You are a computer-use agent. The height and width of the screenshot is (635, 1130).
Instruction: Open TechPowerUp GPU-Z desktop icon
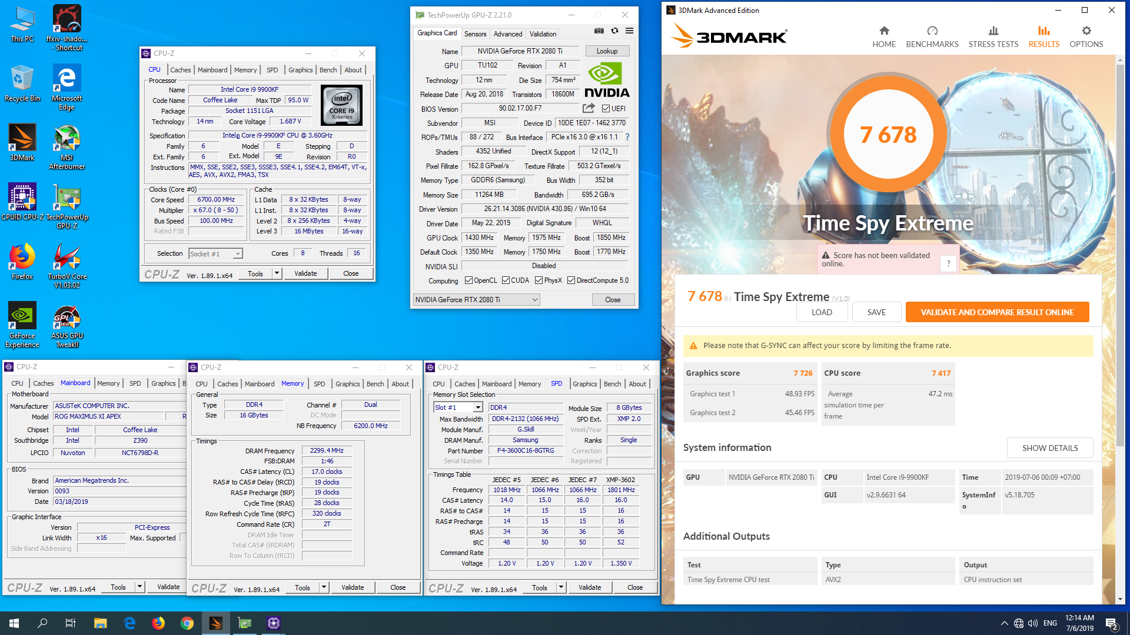[x=67, y=206]
